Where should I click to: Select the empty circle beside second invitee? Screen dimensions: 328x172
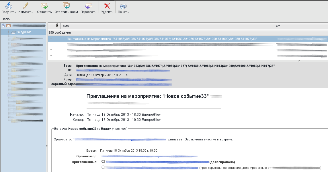pos(103,167)
